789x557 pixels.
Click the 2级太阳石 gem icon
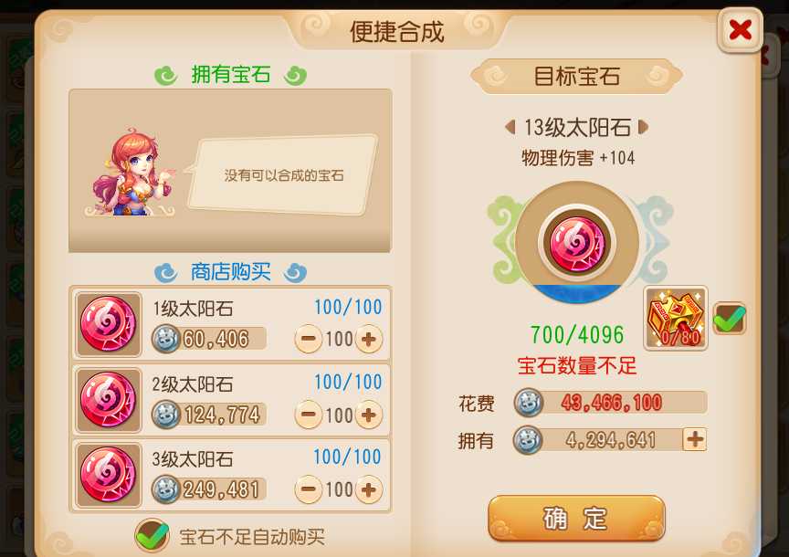108,400
